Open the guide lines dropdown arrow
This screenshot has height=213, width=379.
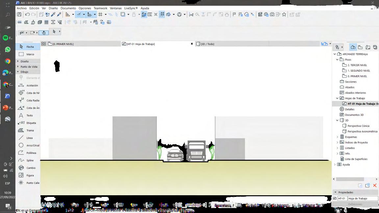(84, 14)
